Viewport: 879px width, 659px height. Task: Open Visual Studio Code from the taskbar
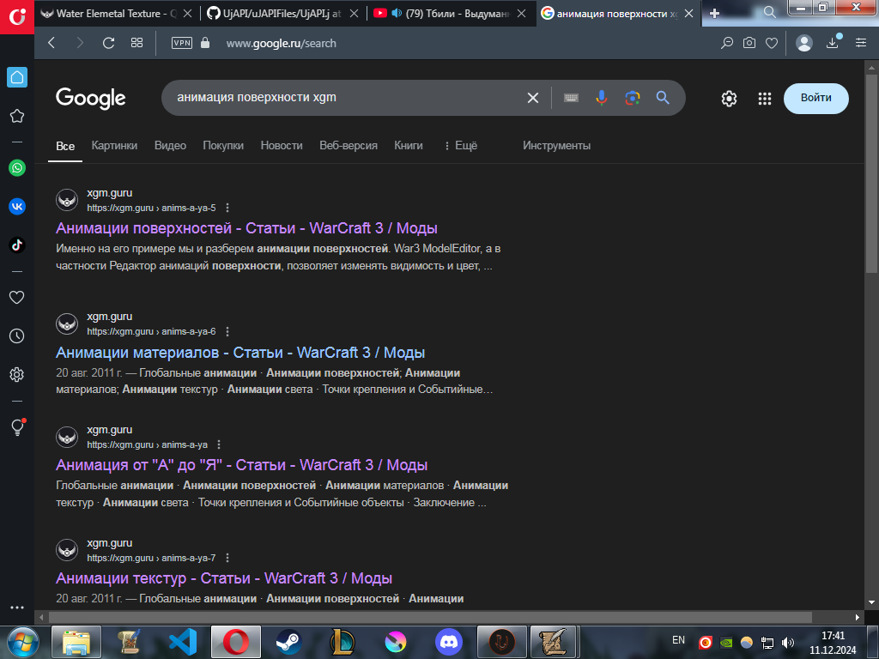pyautogui.click(x=183, y=642)
